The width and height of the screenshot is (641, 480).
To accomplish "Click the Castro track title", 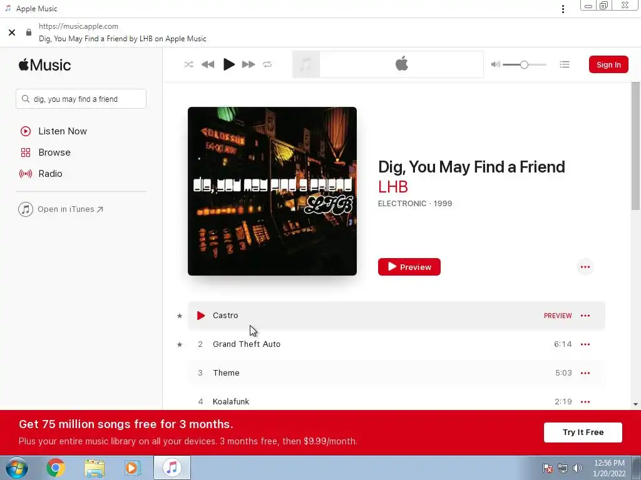I will (225, 316).
